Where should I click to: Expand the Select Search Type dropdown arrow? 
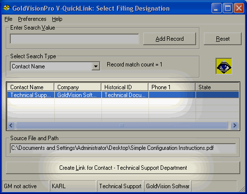click(x=96, y=66)
